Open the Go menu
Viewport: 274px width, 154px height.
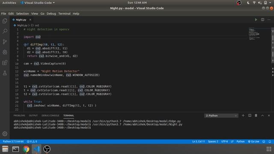[x=42, y=14]
